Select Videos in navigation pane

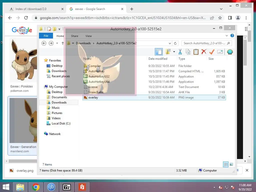pyautogui.click(x=56, y=118)
